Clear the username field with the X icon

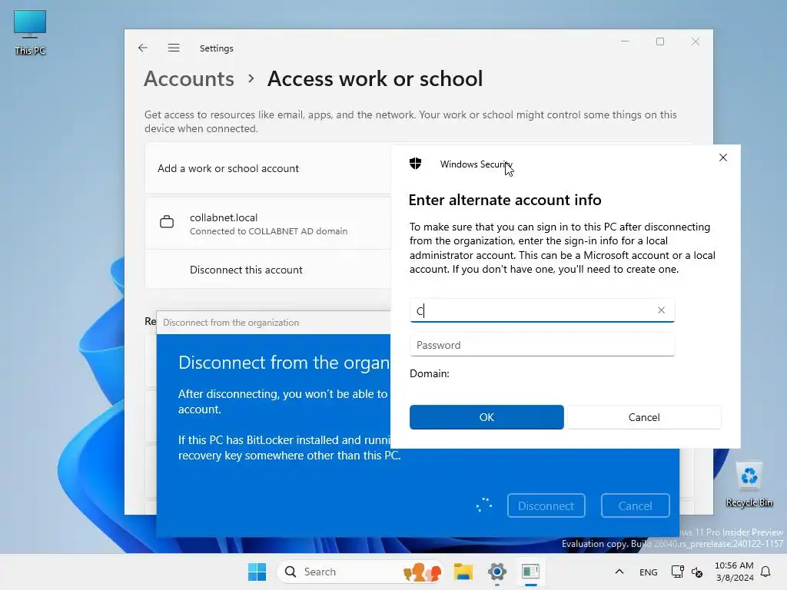click(661, 310)
